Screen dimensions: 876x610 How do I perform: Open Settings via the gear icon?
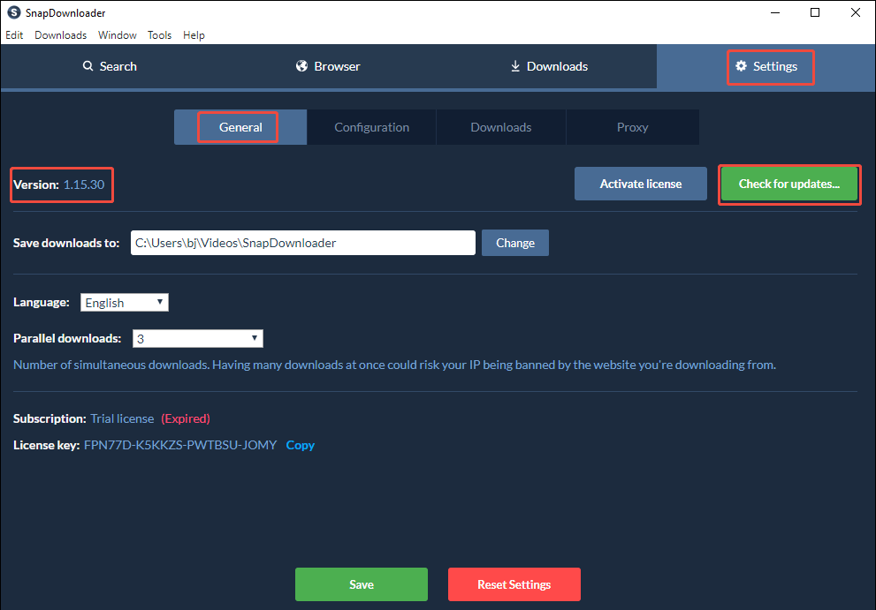point(741,66)
